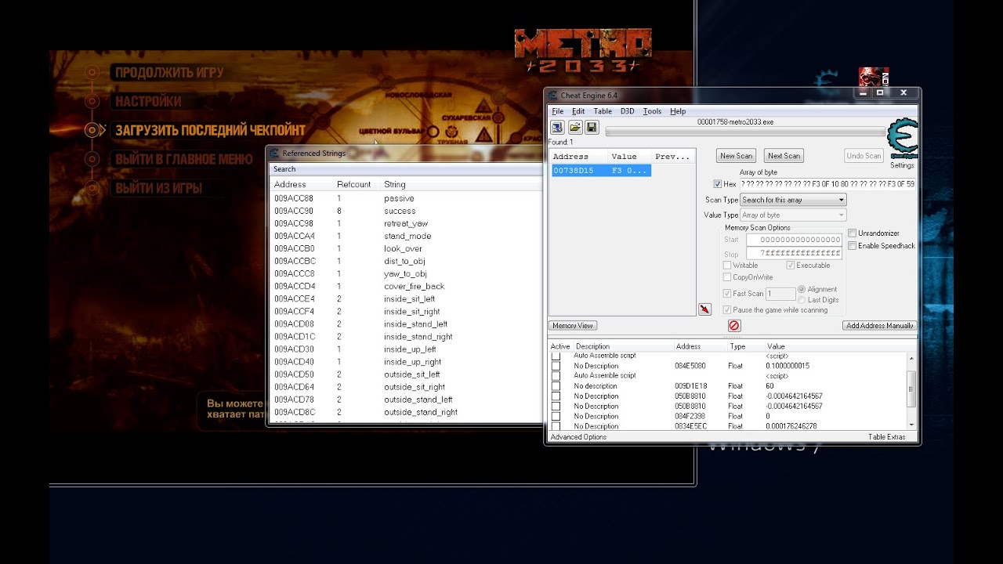Click the red arrow copy-to-address-list icon
This screenshot has width=1003, height=564.
(704, 309)
